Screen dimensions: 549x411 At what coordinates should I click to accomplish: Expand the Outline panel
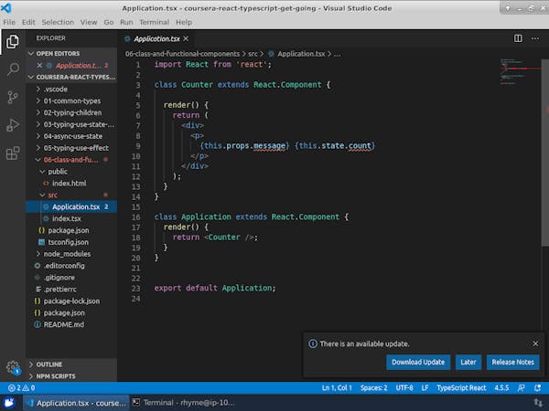71,364
